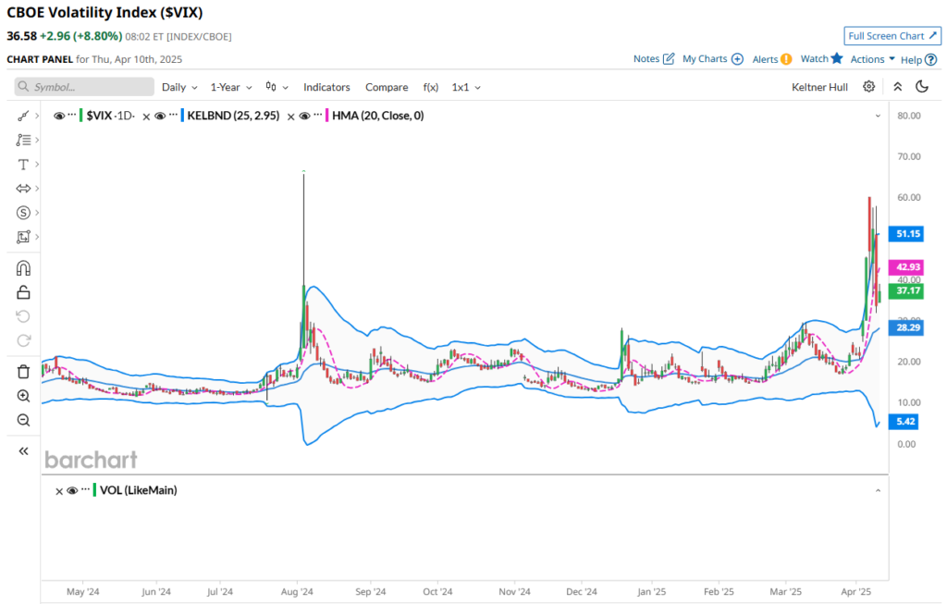Open the Indicators menu
The height and width of the screenshot is (604, 947).
pyautogui.click(x=326, y=87)
